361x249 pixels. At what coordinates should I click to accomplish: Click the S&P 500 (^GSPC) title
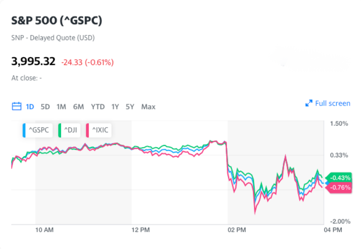[x=57, y=20]
